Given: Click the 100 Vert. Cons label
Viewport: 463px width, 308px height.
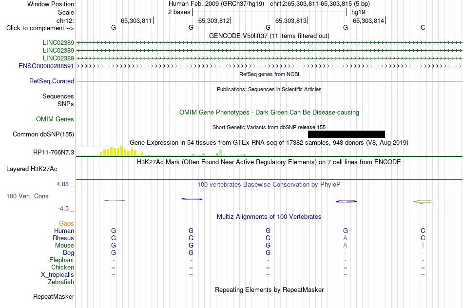Looking at the screenshot, I should 27,196.
